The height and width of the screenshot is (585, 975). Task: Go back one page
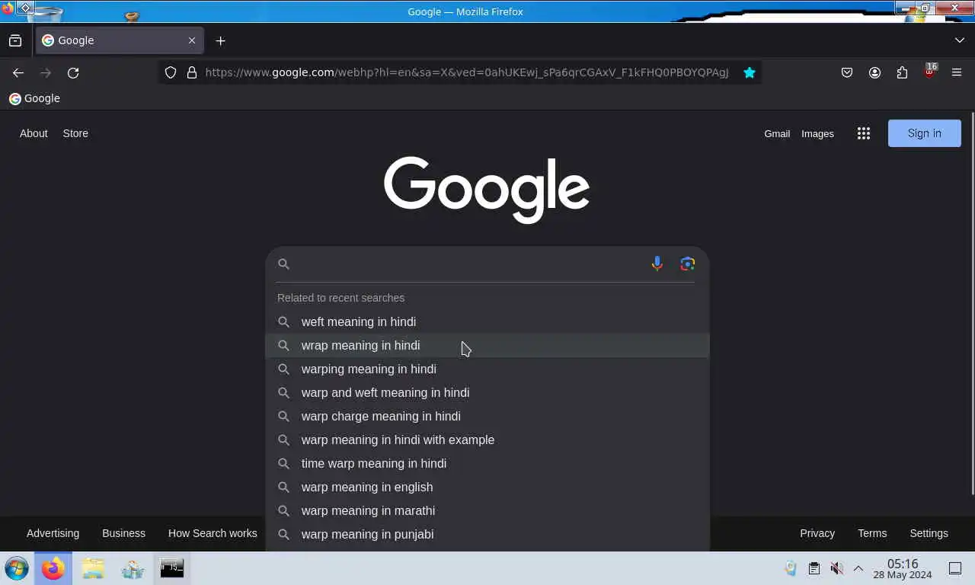18,72
